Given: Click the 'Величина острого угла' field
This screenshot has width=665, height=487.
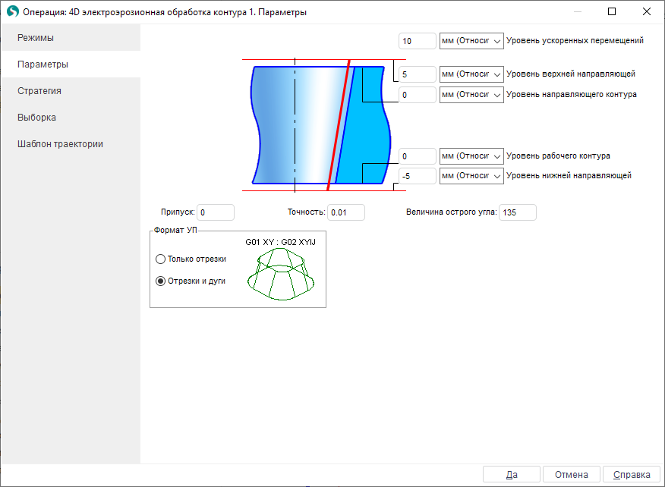Looking at the screenshot, I should (x=518, y=213).
